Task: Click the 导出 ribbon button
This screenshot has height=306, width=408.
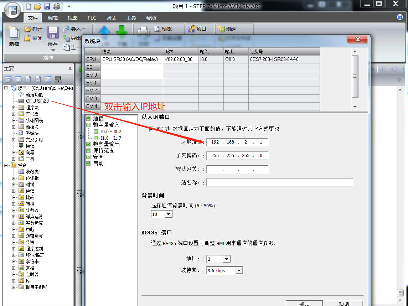Action: click(72, 38)
